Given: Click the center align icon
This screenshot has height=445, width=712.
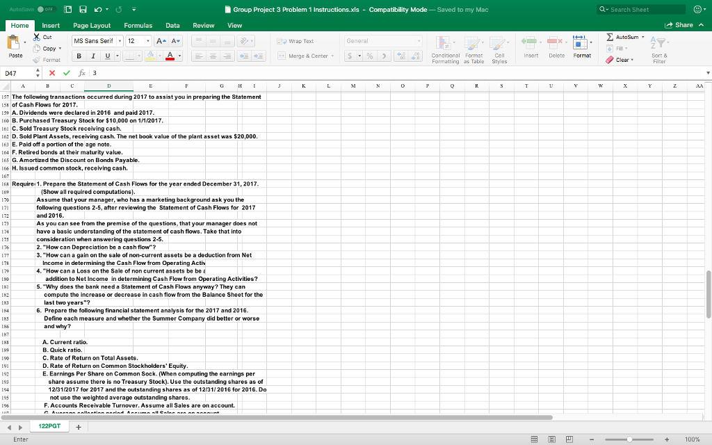Looking at the screenshot, I should [x=213, y=56].
